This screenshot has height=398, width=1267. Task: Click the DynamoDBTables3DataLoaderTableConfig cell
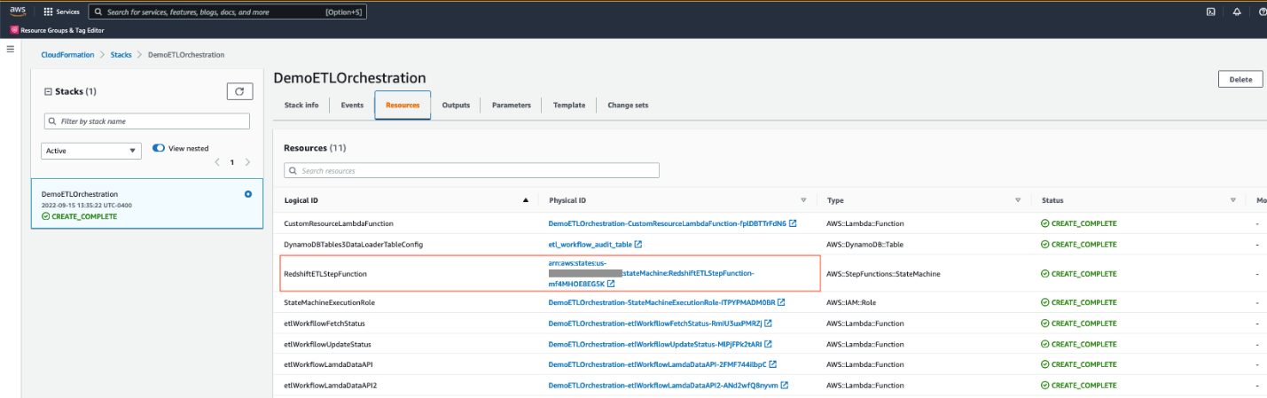tap(353, 244)
